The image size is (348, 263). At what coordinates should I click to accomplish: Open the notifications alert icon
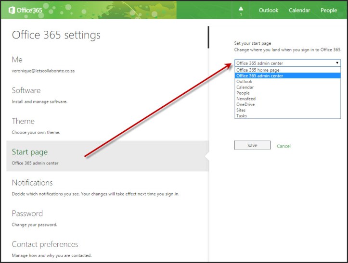pyautogui.click(x=241, y=11)
